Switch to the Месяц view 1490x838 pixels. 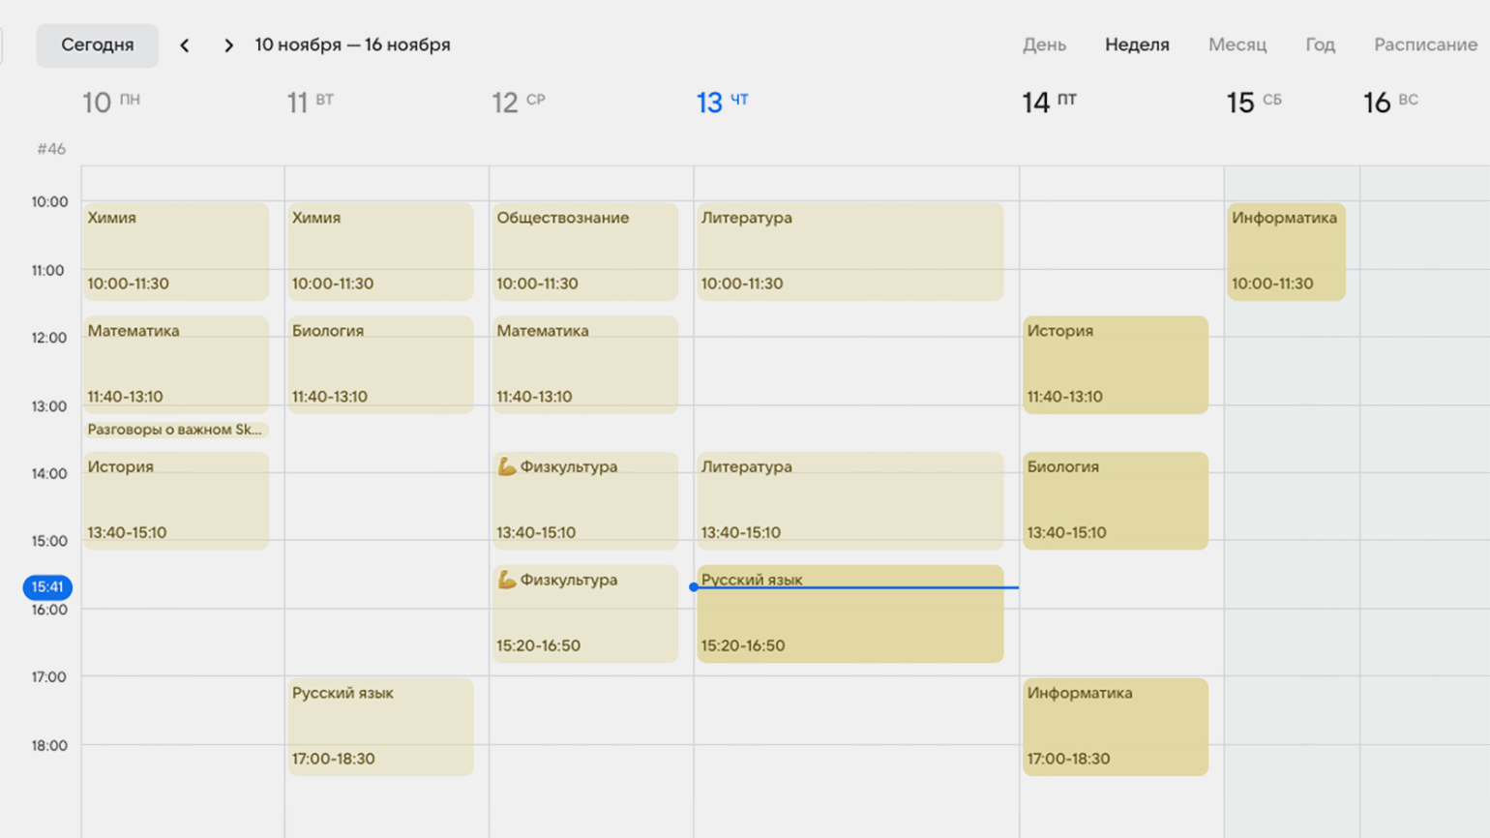(x=1237, y=45)
